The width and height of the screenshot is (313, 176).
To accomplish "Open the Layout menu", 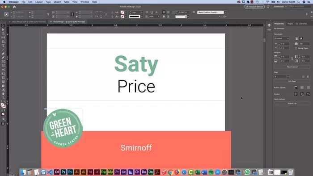I will click(x=39, y=2).
